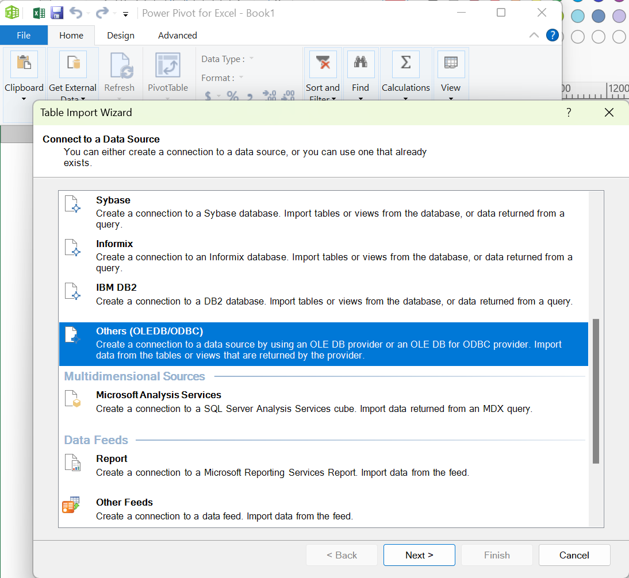
Task: Switch to the Design tab
Action: tap(121, 35)
